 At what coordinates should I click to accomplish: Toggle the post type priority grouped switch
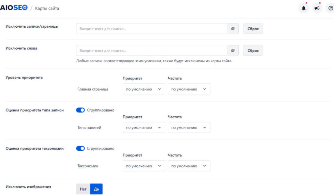80,110
